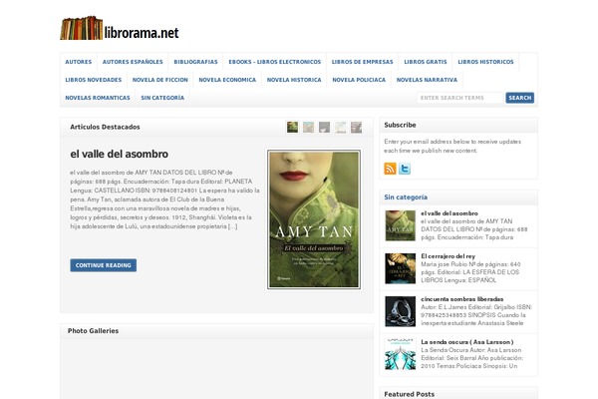Select the second featured slider thumbnail
This screenshot has height=399, width=598.
pyautogui.click(x=309, y=127)
